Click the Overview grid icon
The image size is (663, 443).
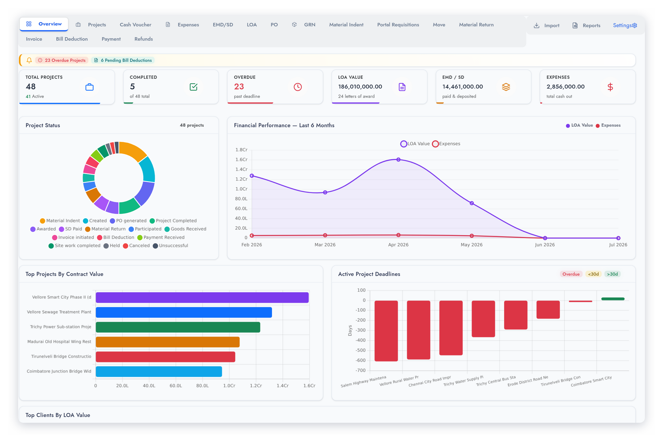tap(29, 24)
